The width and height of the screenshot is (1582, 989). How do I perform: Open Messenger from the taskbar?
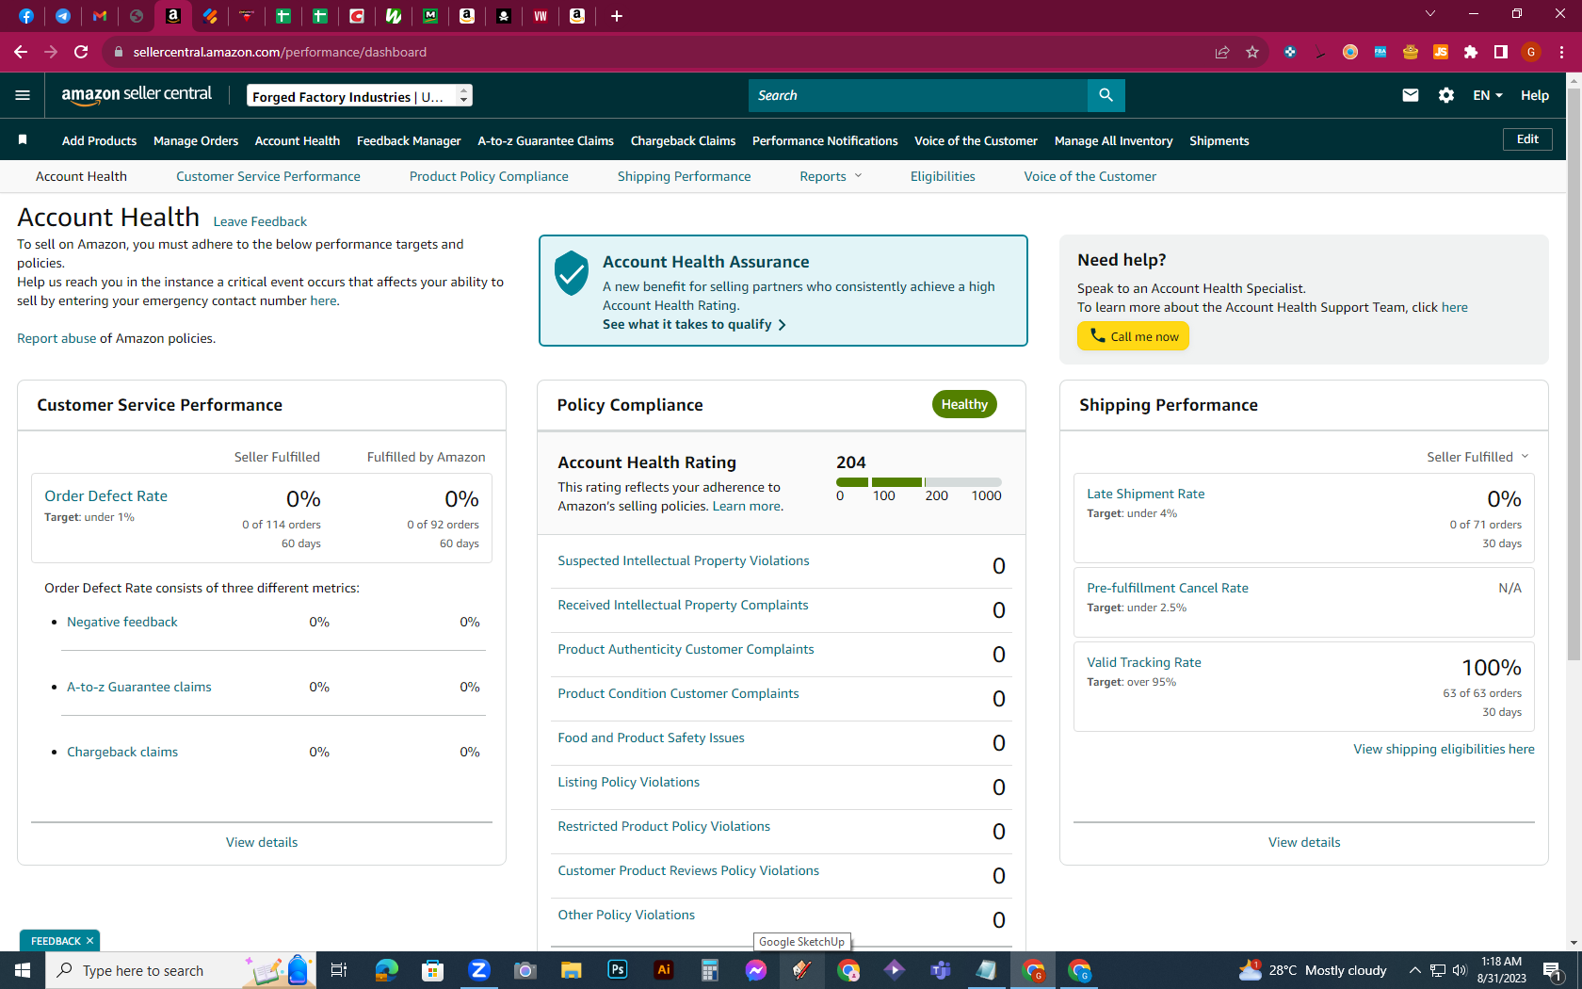(756, 970)
